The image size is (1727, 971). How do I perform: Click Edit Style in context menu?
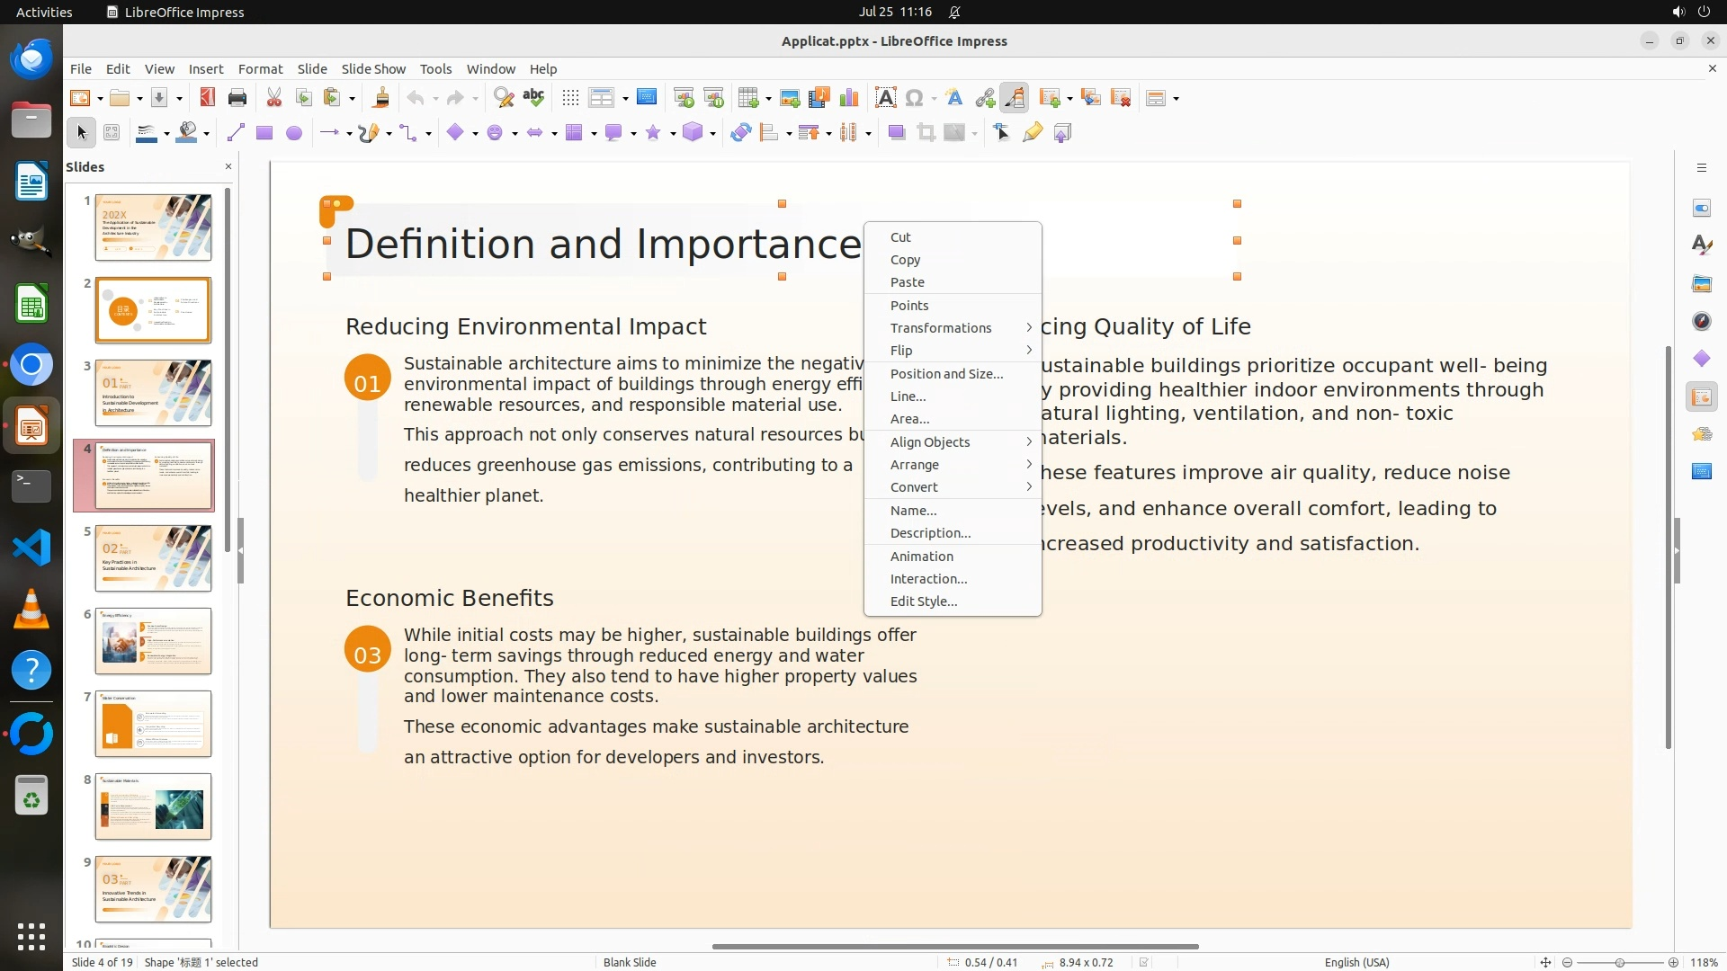[x=924, y=601]
